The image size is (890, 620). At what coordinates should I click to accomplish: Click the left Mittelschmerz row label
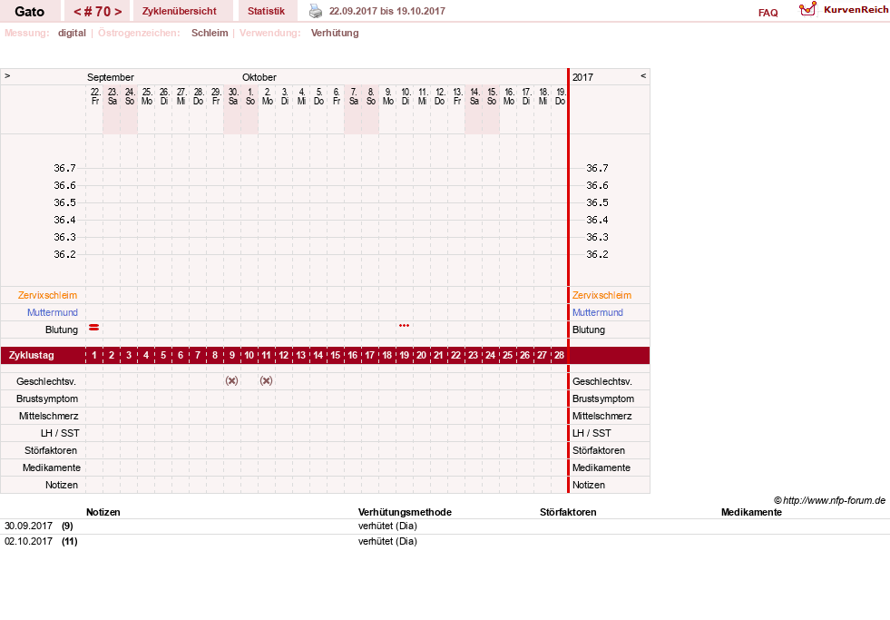[x=49, y=416]
